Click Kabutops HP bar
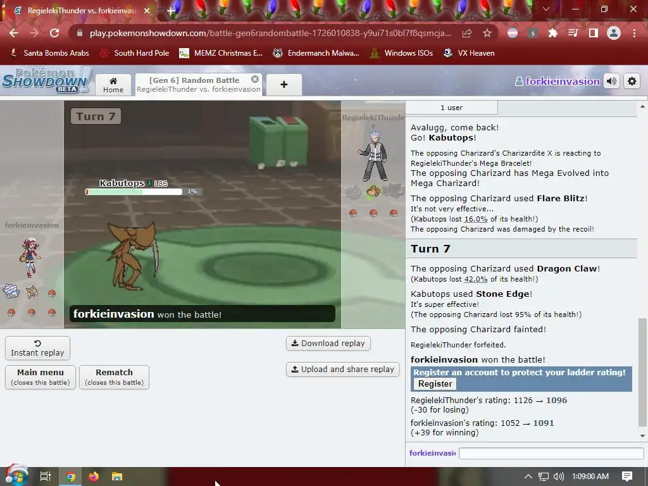The width and height of the screenshot is (648, 486). pyautogui.click(x=134, y=192)
